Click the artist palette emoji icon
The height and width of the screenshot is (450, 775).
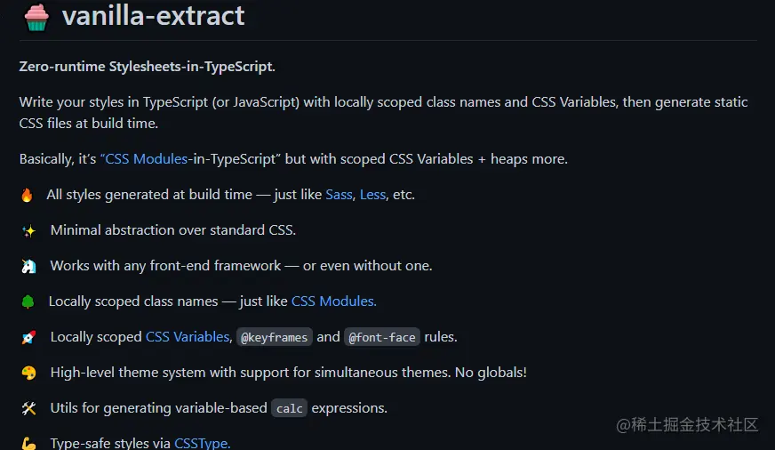coord(28,373)
